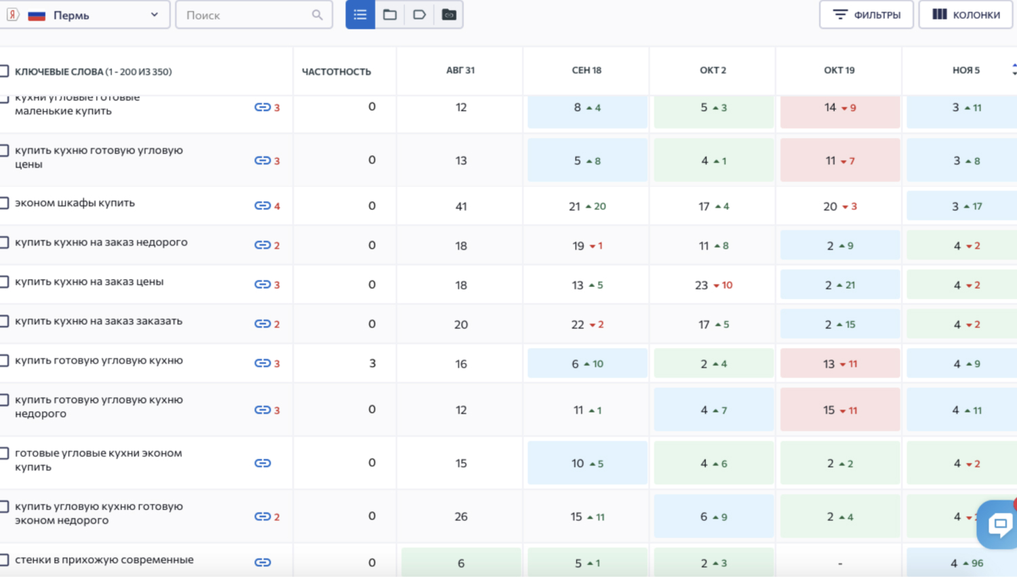Switch to list view icon
1017x577 pixels.
[360, 15]
